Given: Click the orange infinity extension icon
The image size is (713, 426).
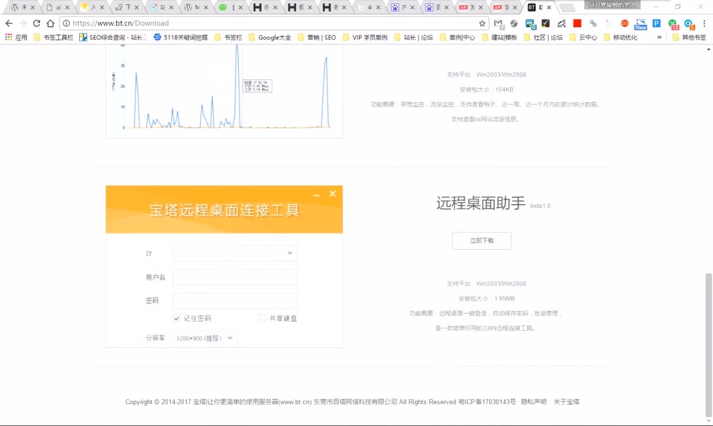Looking at the screenshot, I should (624, 24).
